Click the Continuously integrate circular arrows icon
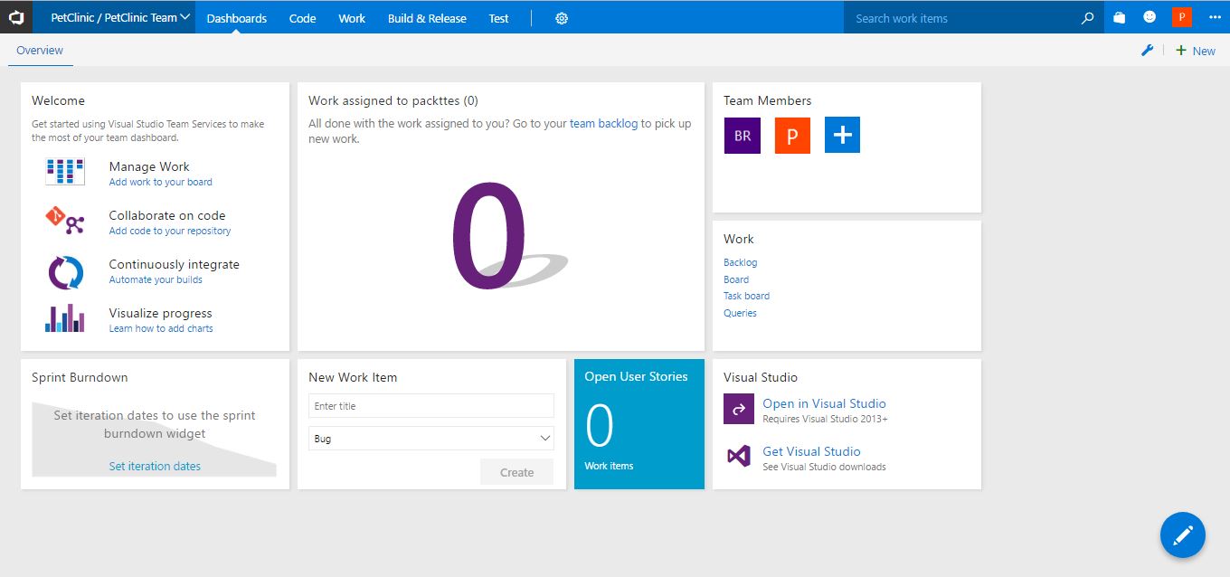1230x577 pixels. tap(65, 272)
